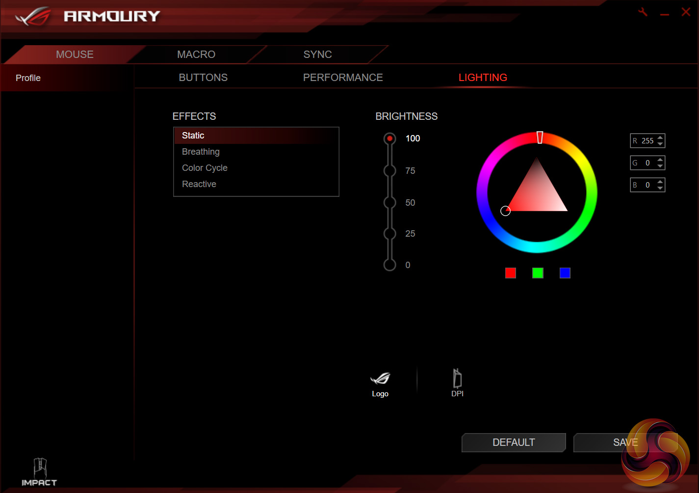Select the Logo lighting zone icon
699x493 pixels.
(380, 379)
